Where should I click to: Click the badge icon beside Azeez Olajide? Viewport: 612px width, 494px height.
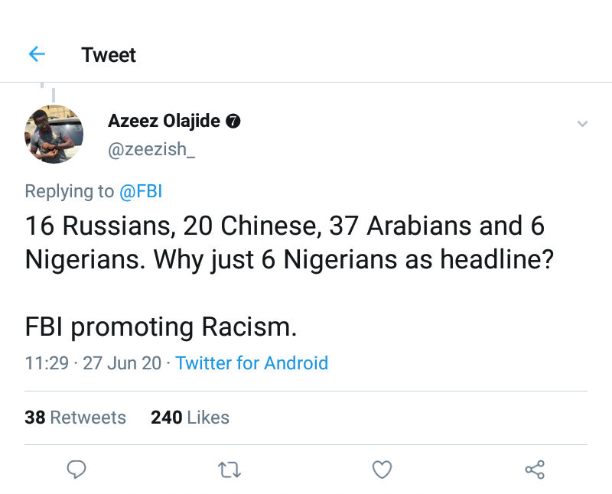tap(236, 122)
